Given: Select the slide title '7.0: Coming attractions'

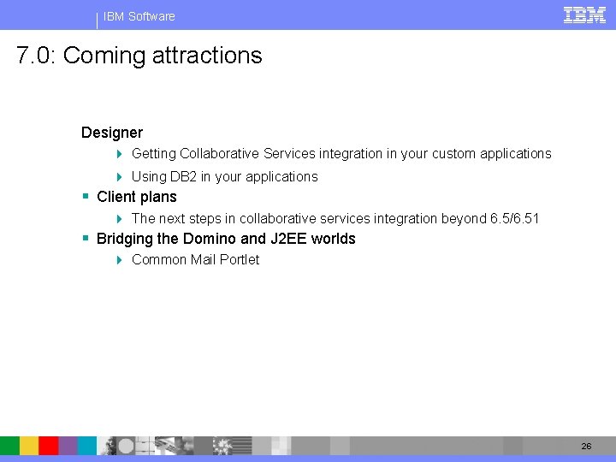Looking at the screenshot, I should (x=139, y=55).
